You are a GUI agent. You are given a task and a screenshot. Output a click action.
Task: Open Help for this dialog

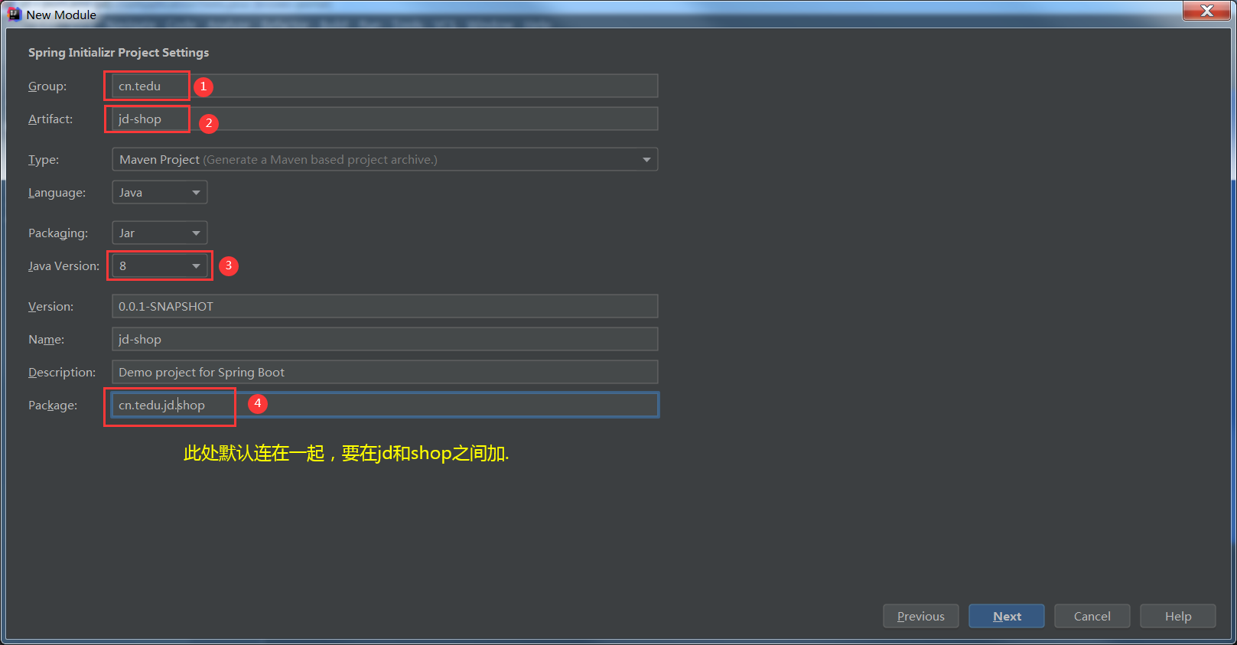pos(1178,616)
